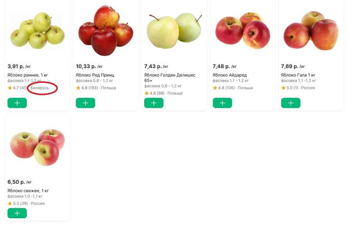
Task: Open the Гала apples photo
Action: point(311,30)
